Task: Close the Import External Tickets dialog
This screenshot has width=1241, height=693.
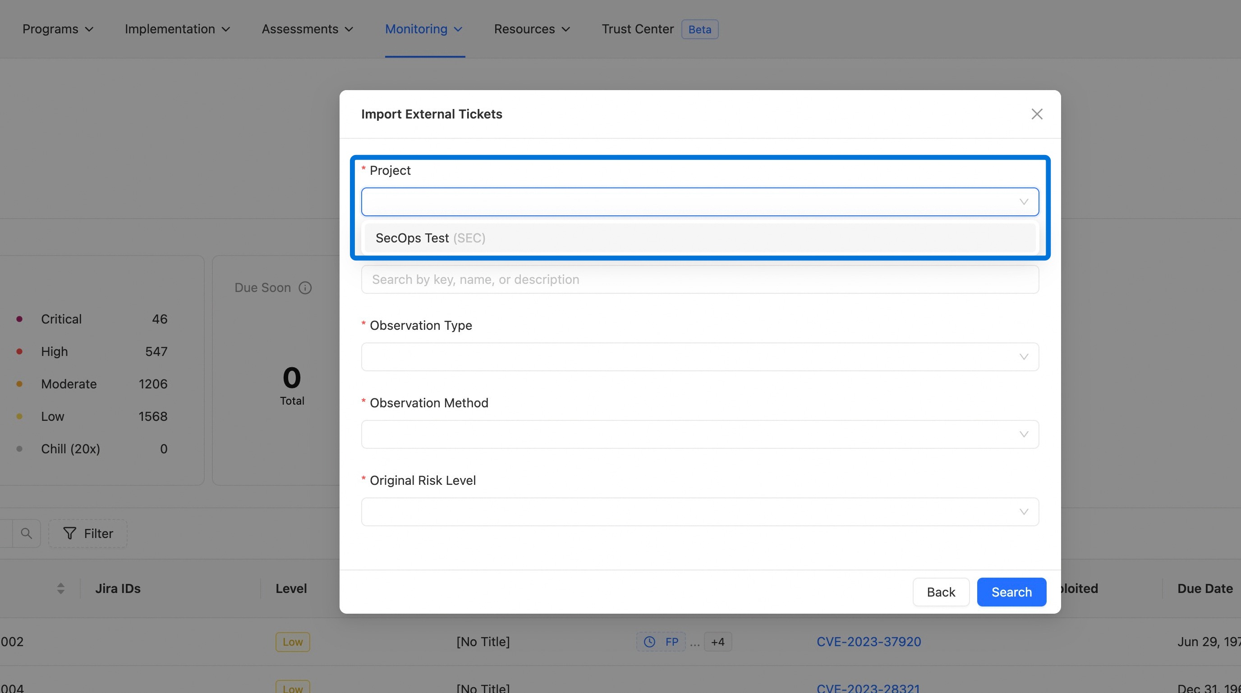Action: pyautogui.click(x=1037, y=114)
